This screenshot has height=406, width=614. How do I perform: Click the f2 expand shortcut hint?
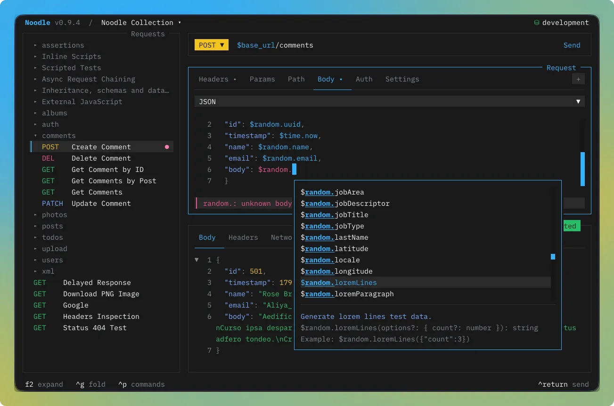coord(44,384)
